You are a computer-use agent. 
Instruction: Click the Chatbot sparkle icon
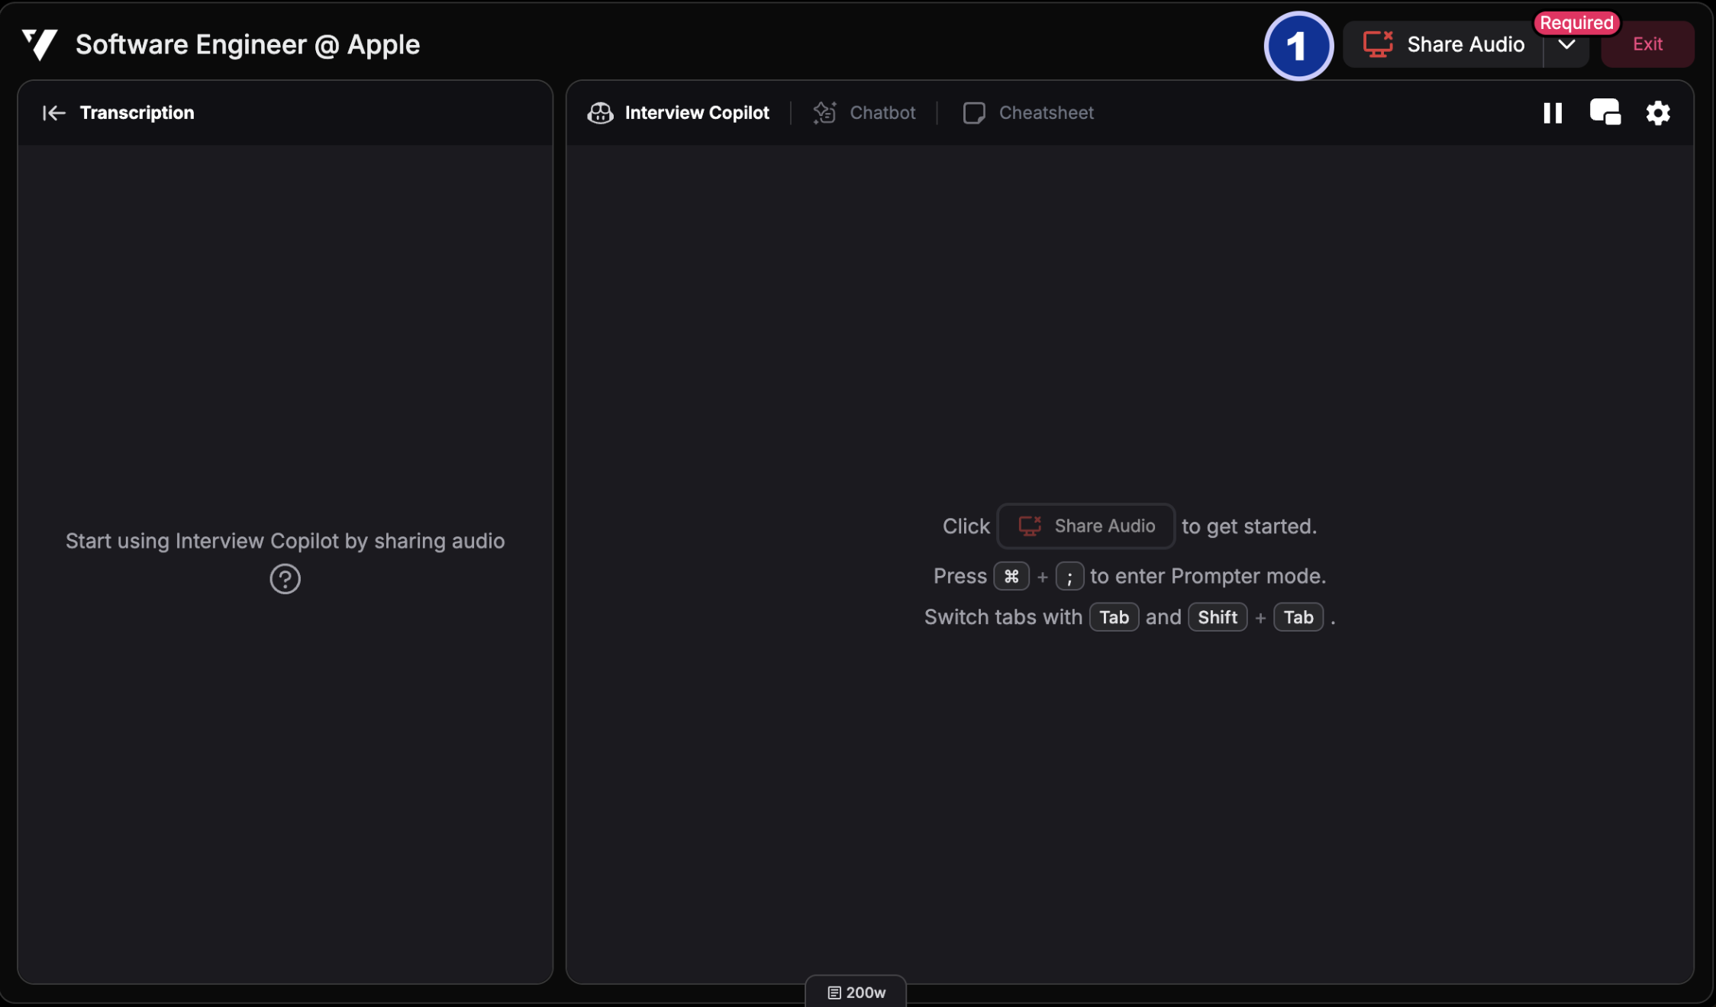(824, 112)
